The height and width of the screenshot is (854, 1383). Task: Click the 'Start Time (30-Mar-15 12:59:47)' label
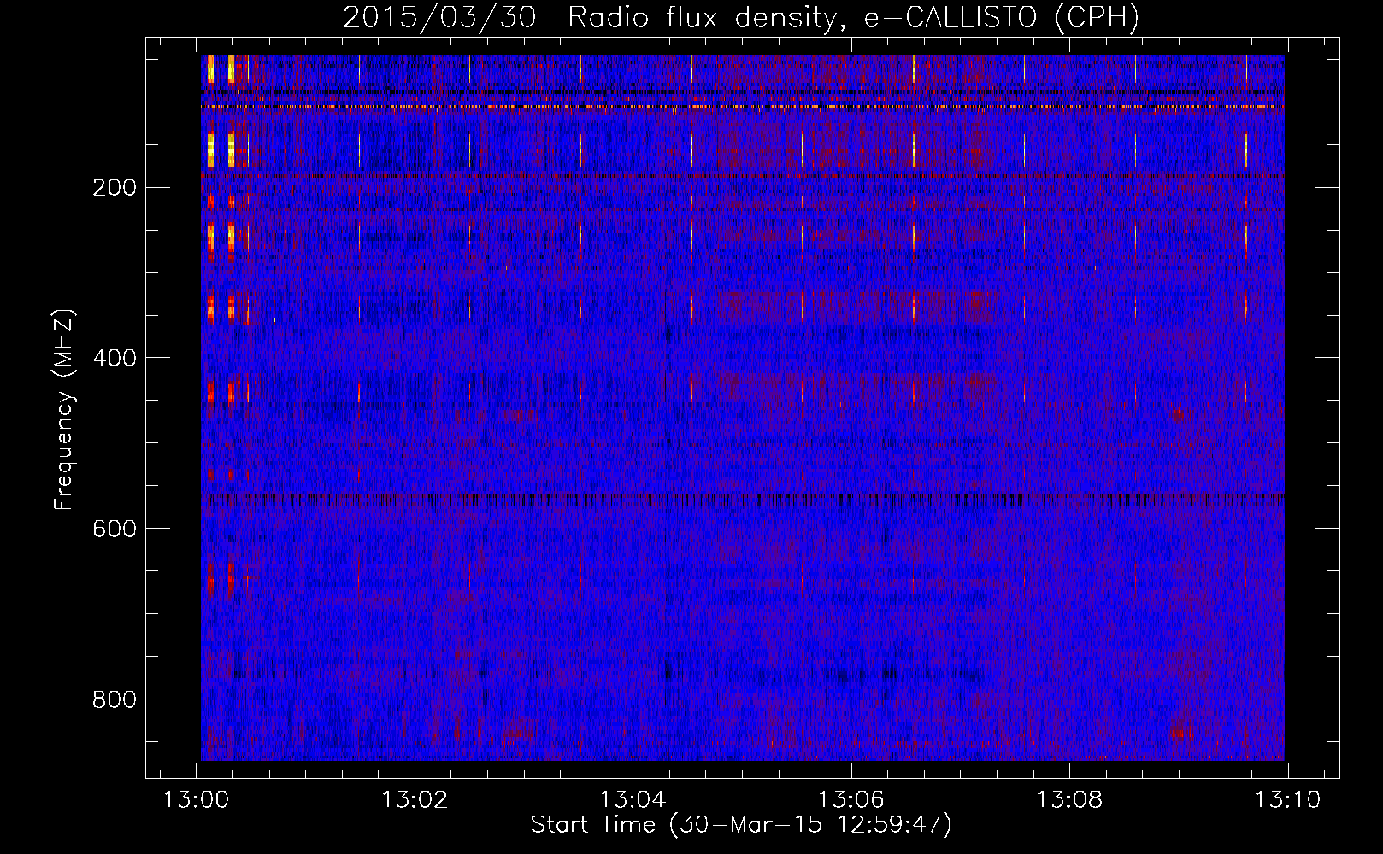741,825
